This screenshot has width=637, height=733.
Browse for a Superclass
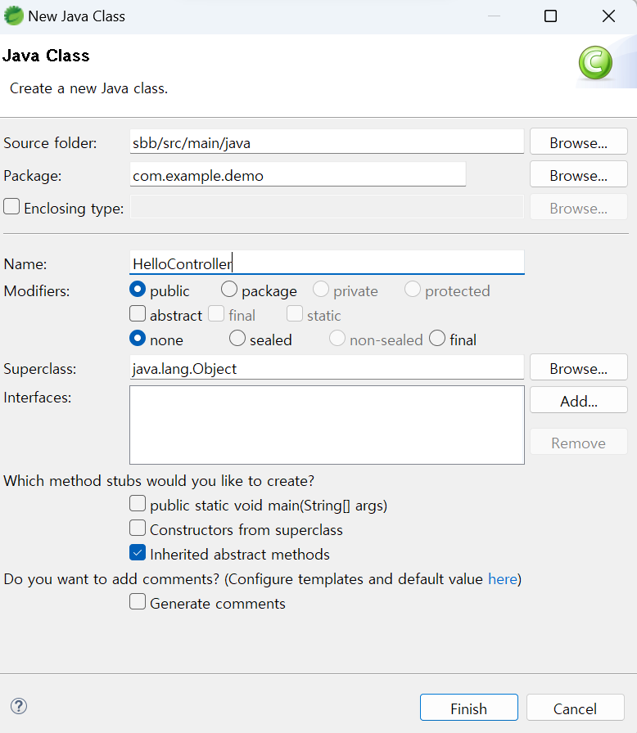coord(578,368)
